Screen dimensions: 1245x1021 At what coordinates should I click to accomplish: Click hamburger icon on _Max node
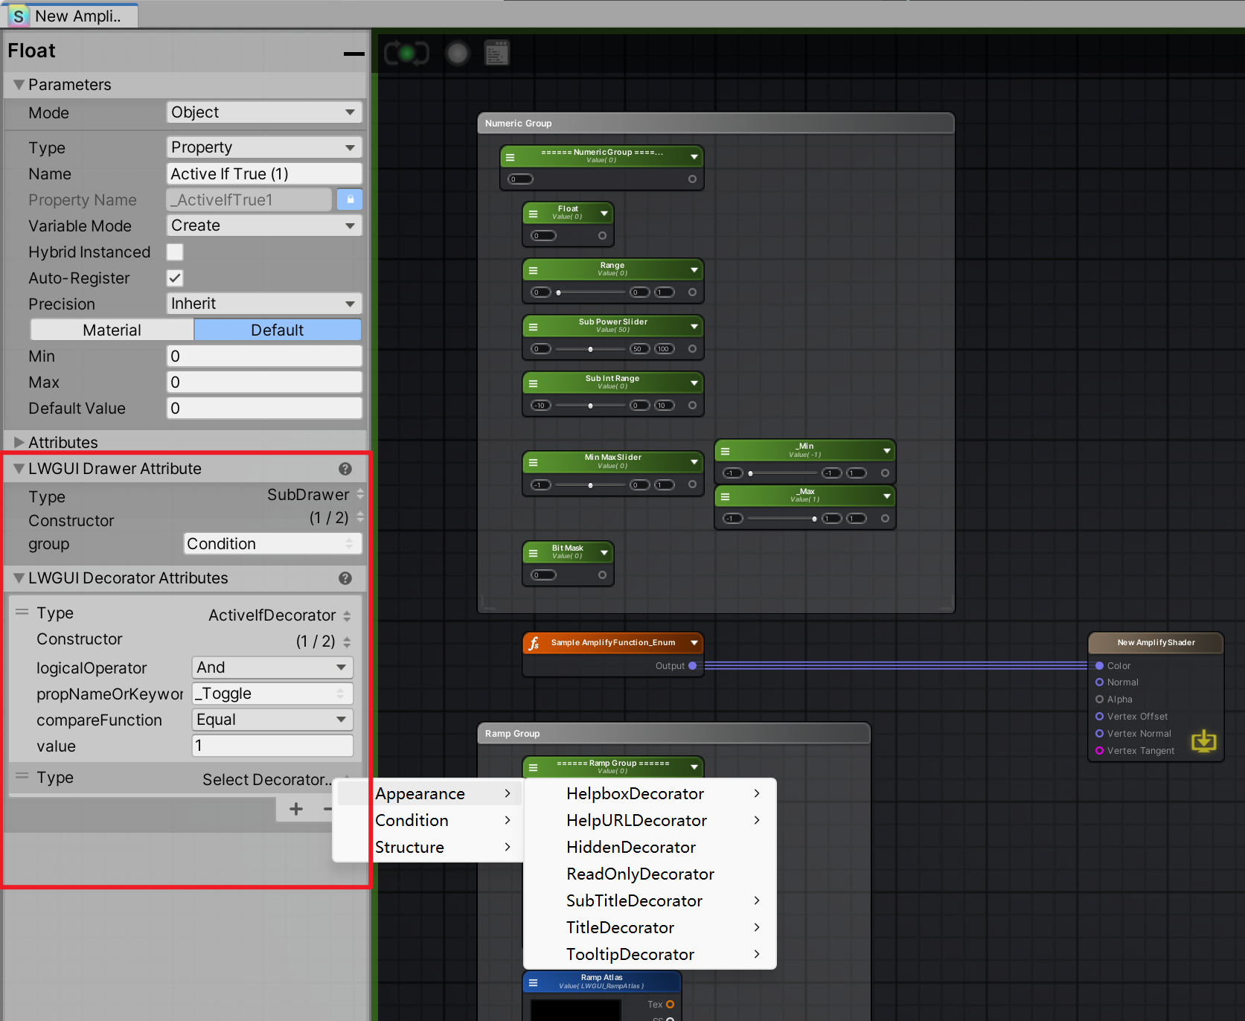coord(725,496)
